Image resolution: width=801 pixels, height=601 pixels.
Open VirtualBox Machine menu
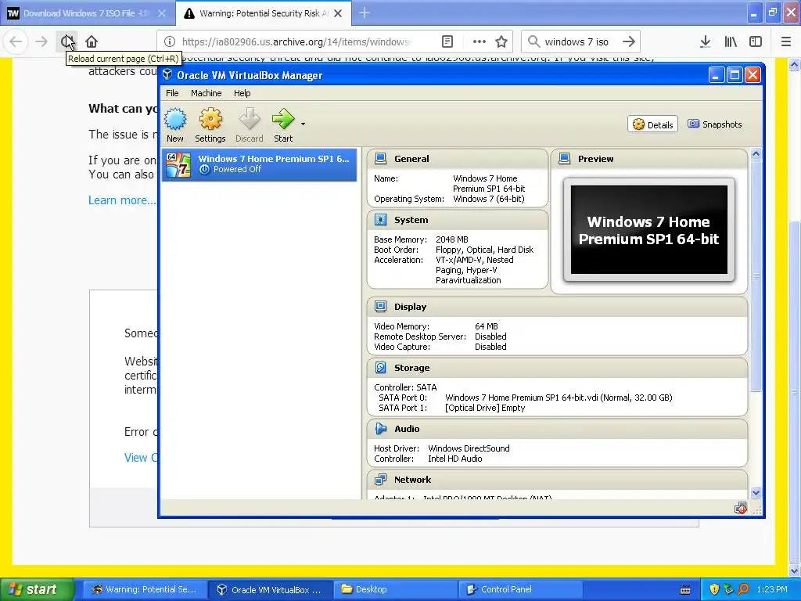point(206,93)
